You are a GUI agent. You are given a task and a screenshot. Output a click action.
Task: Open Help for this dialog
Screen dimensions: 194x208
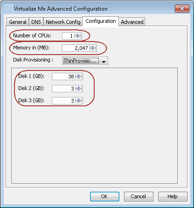(173, 196)
